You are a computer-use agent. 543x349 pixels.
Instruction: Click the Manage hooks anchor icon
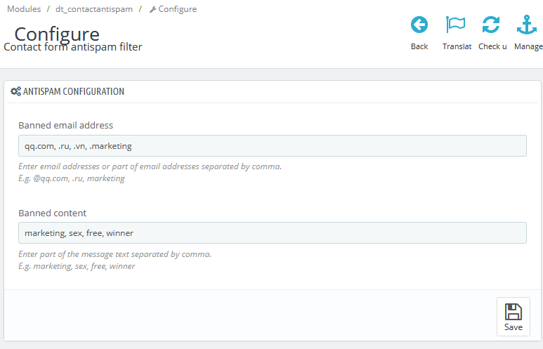tap(527, 25)
